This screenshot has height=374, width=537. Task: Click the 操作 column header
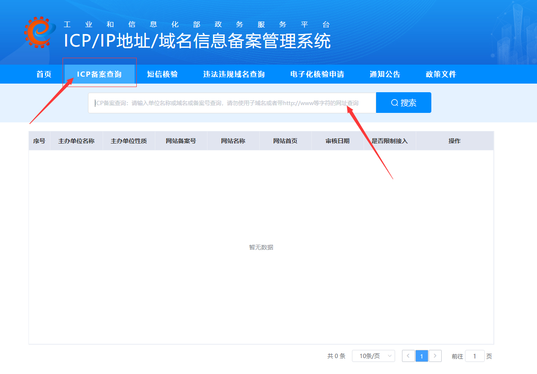pos(455,141)
